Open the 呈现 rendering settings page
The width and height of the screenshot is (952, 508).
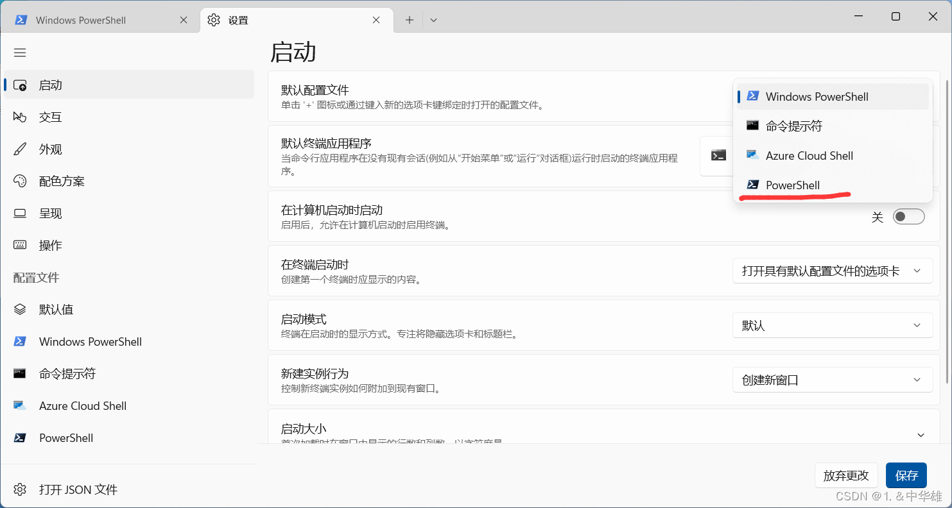[128, 213]
